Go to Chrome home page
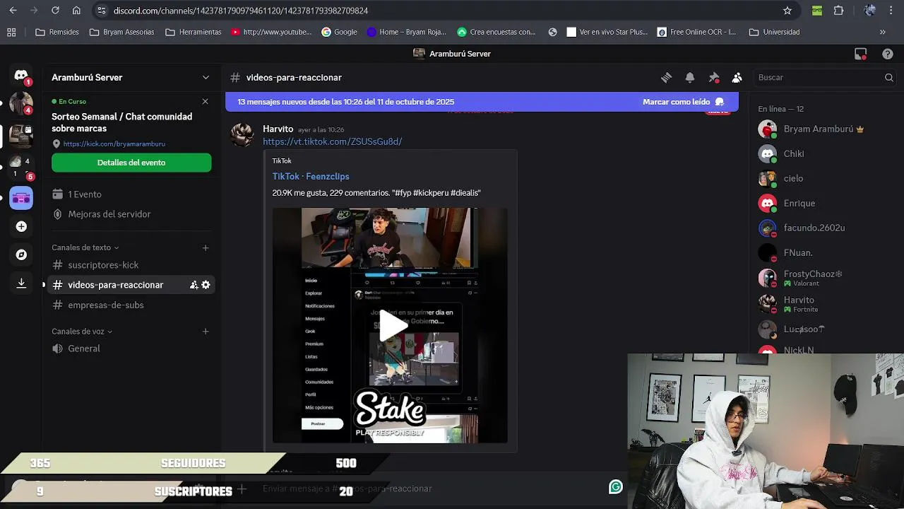 click(x=76, y=11)
